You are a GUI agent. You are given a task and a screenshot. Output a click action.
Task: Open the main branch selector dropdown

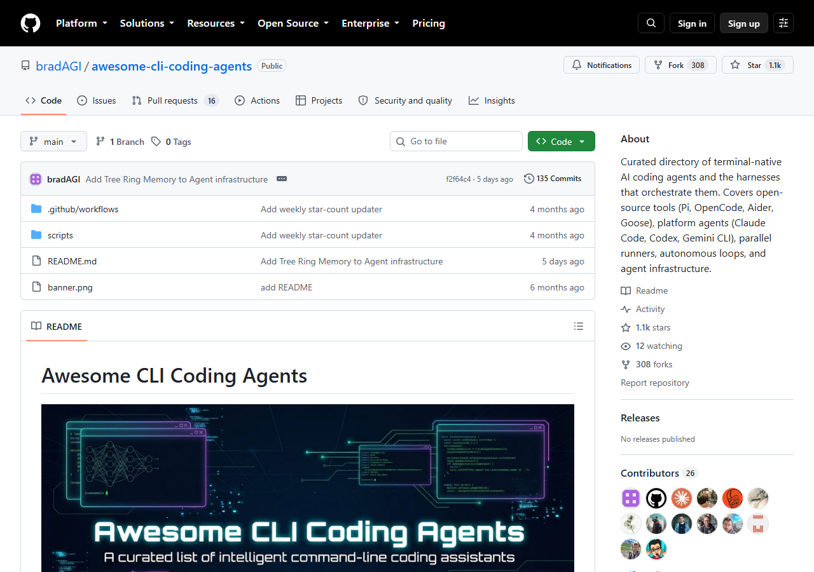pos(53,141)
